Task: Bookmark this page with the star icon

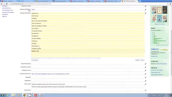Action: click(x=168, y=4)
